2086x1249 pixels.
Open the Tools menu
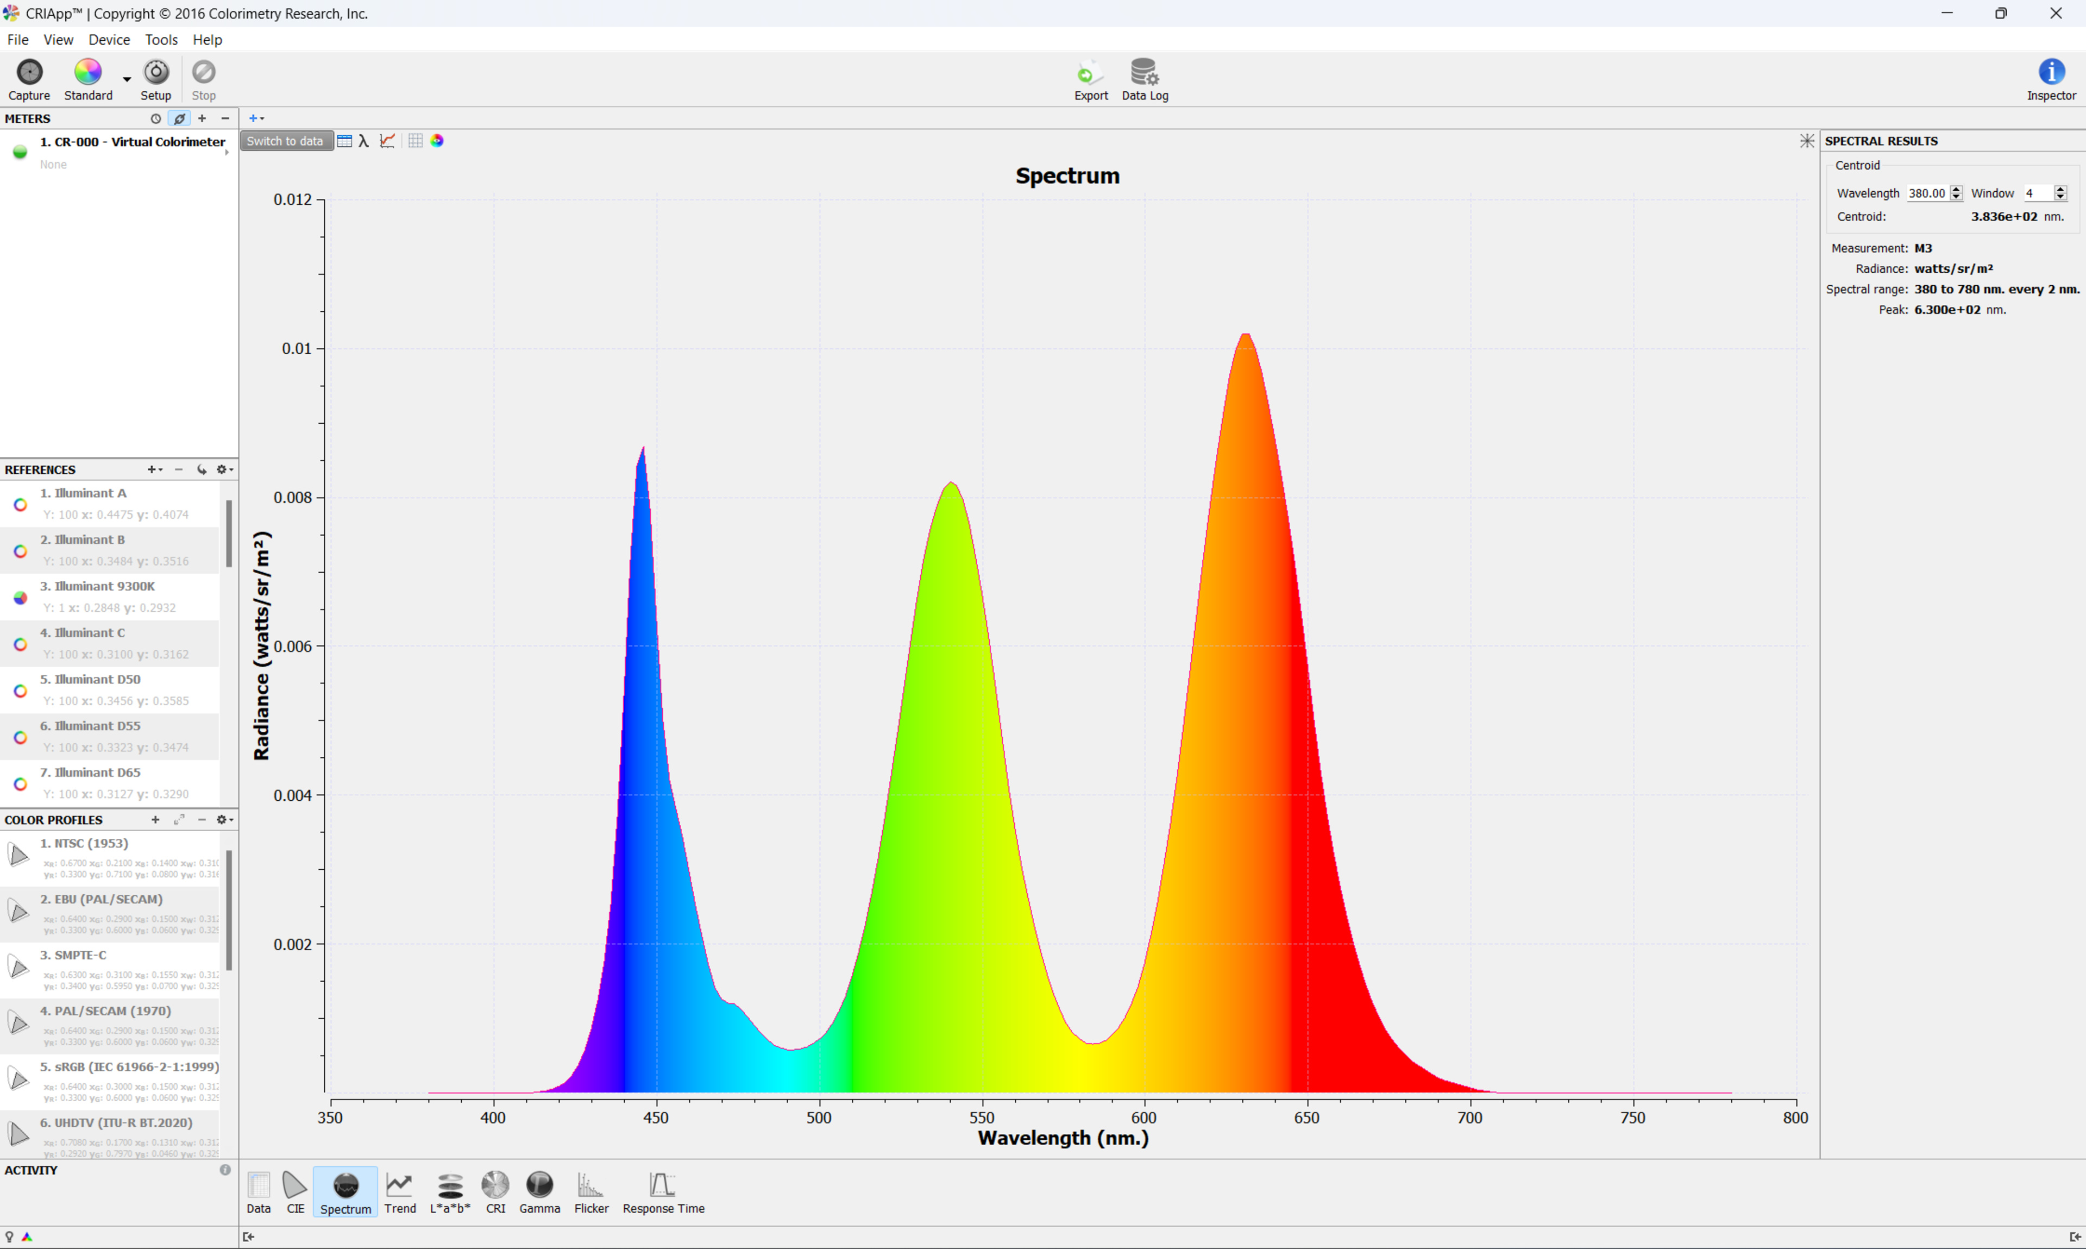coord(161,40)
